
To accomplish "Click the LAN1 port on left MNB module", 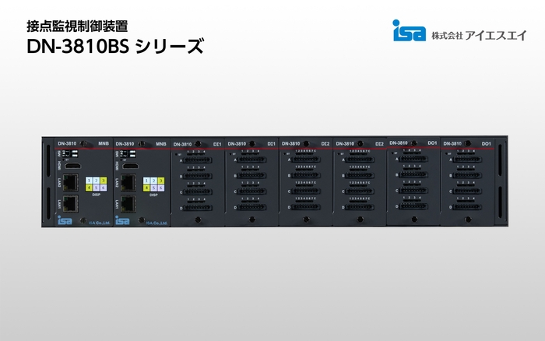I will [x=71, y=203].
